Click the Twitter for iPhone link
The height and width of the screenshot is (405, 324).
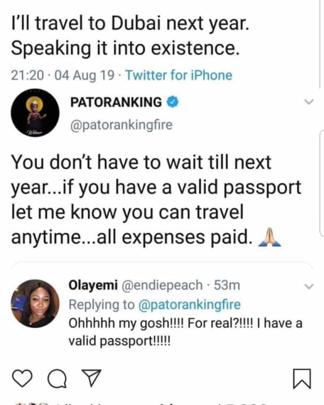179,76
